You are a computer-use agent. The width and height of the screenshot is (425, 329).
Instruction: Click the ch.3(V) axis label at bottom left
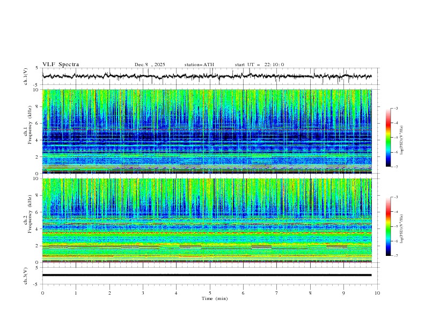26,275
